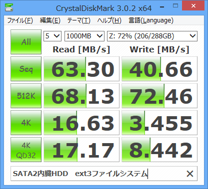Start the Seq benchmark test
The height and width of the screenshot is (189, 208).
point(26,69)
